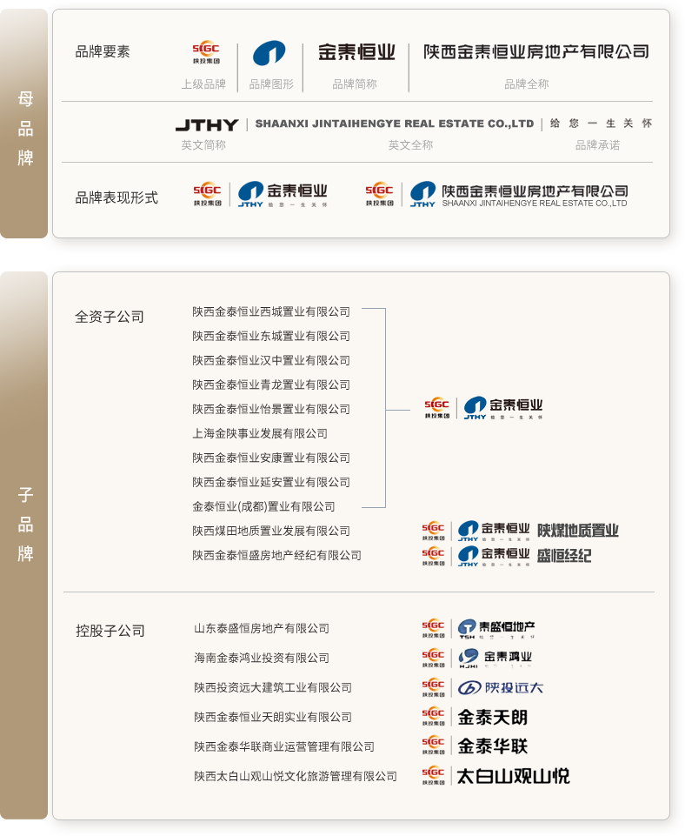Click the 太白山观山悦 brand wordmark

(513, 776)
